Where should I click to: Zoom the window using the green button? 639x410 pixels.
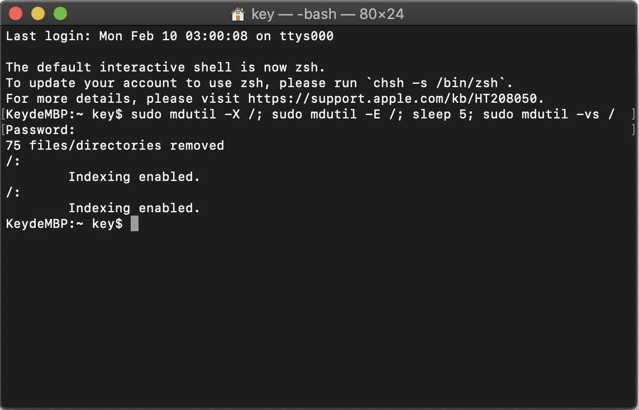60,14
